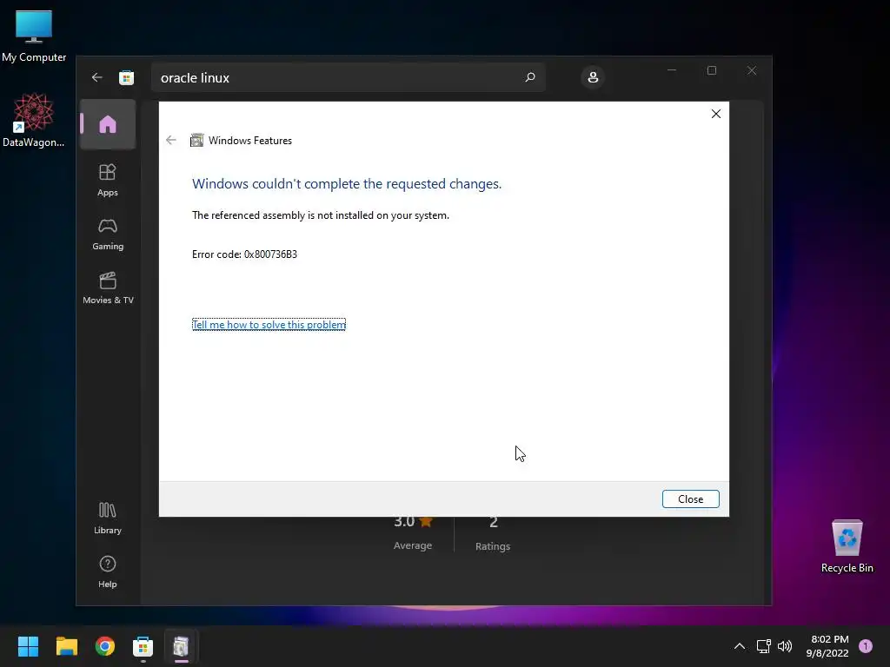This screenshot has height=667, width=890.
Task: Click the Close button in dialog
Action: (x=690, y=499)
